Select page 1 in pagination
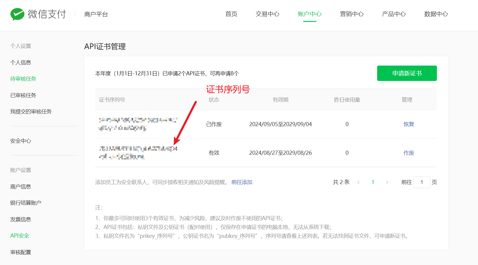The image size is (478, 265). pos(373,182)
